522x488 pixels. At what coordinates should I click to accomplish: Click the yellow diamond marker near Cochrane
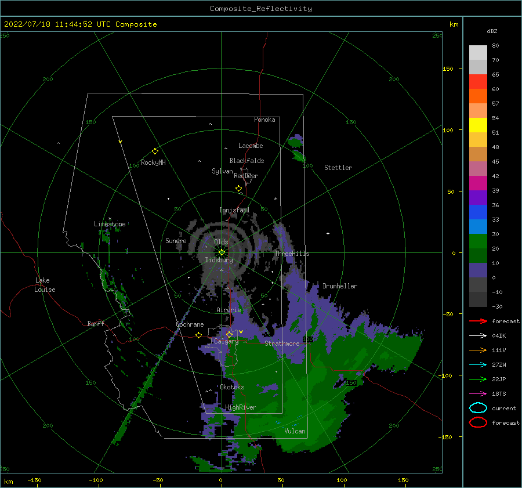pyautogui.click(x=199, y=335)
